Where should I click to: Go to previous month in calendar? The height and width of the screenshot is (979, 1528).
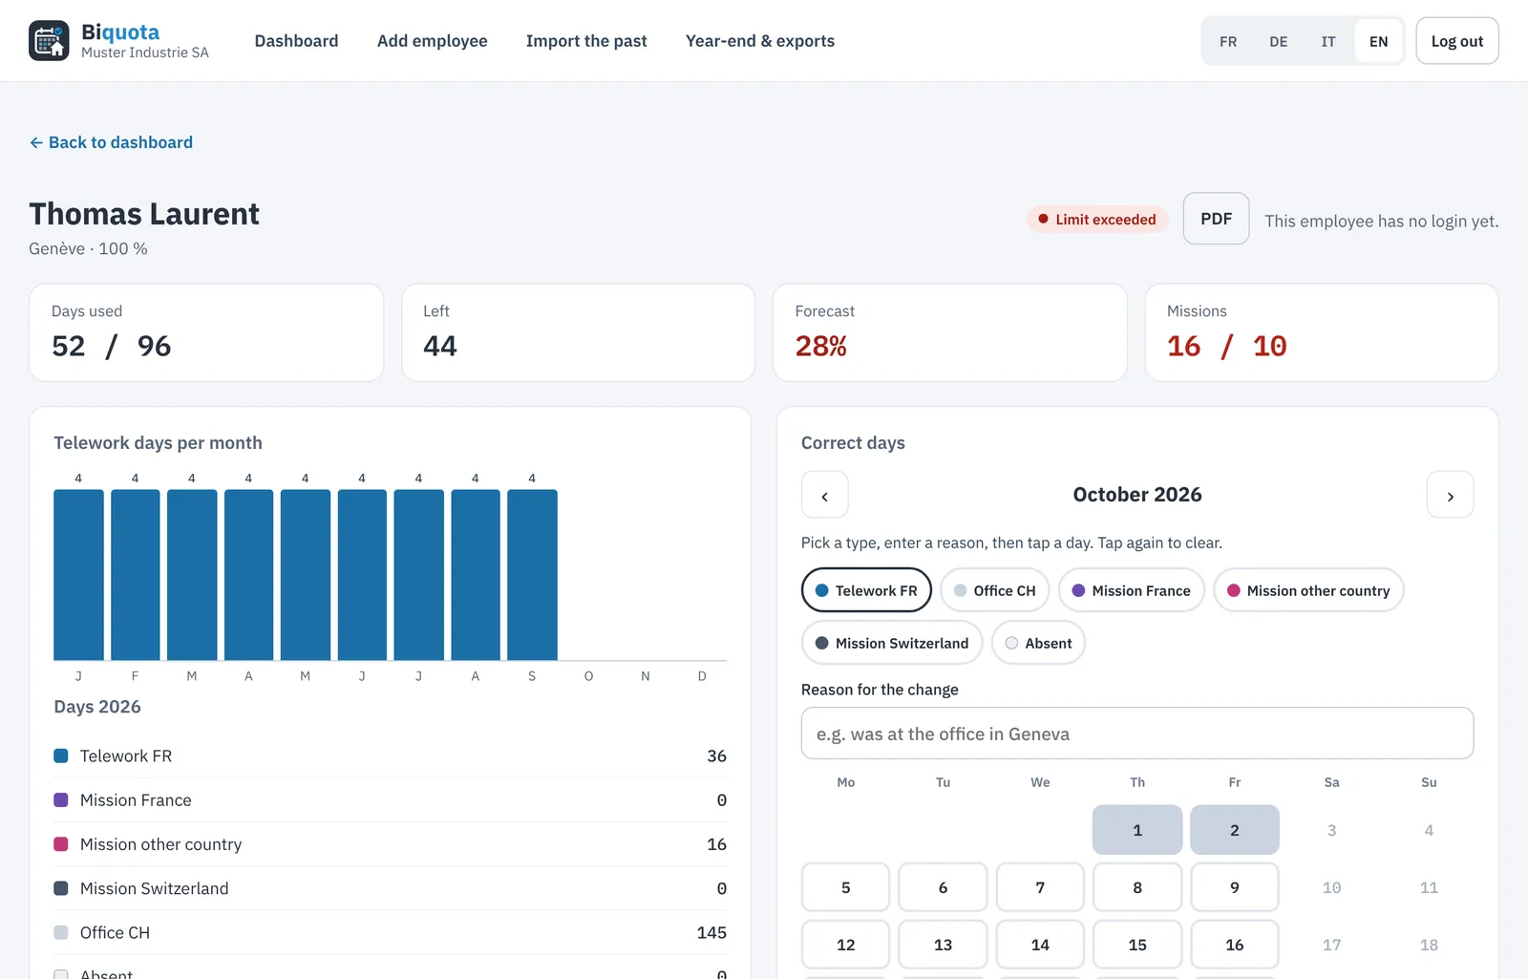(825, 495)
